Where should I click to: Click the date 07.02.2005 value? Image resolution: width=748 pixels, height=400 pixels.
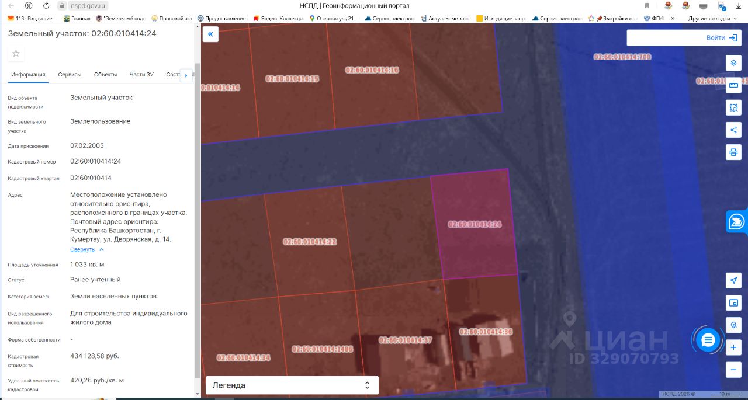tap(87, 145)
